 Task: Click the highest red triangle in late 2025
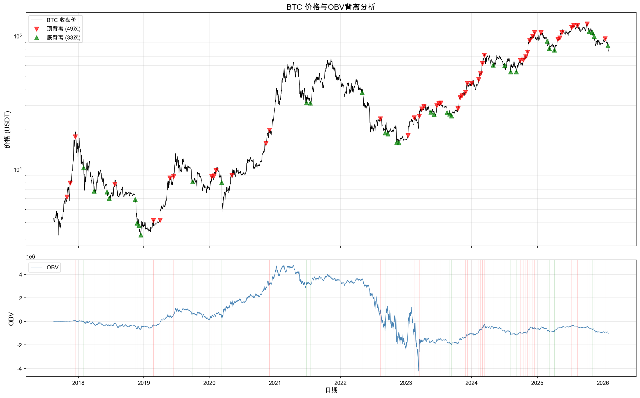pos(587,24)
